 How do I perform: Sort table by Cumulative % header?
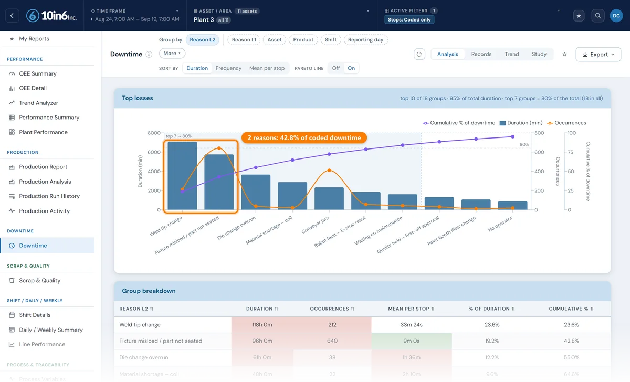[x=571, y=309]
